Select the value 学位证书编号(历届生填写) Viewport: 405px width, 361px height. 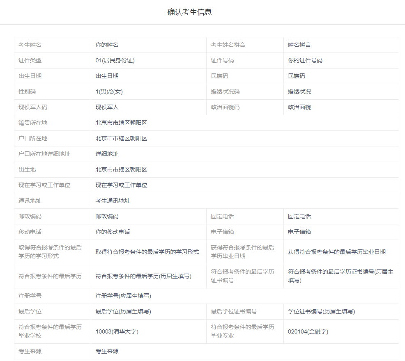point(321,311)
